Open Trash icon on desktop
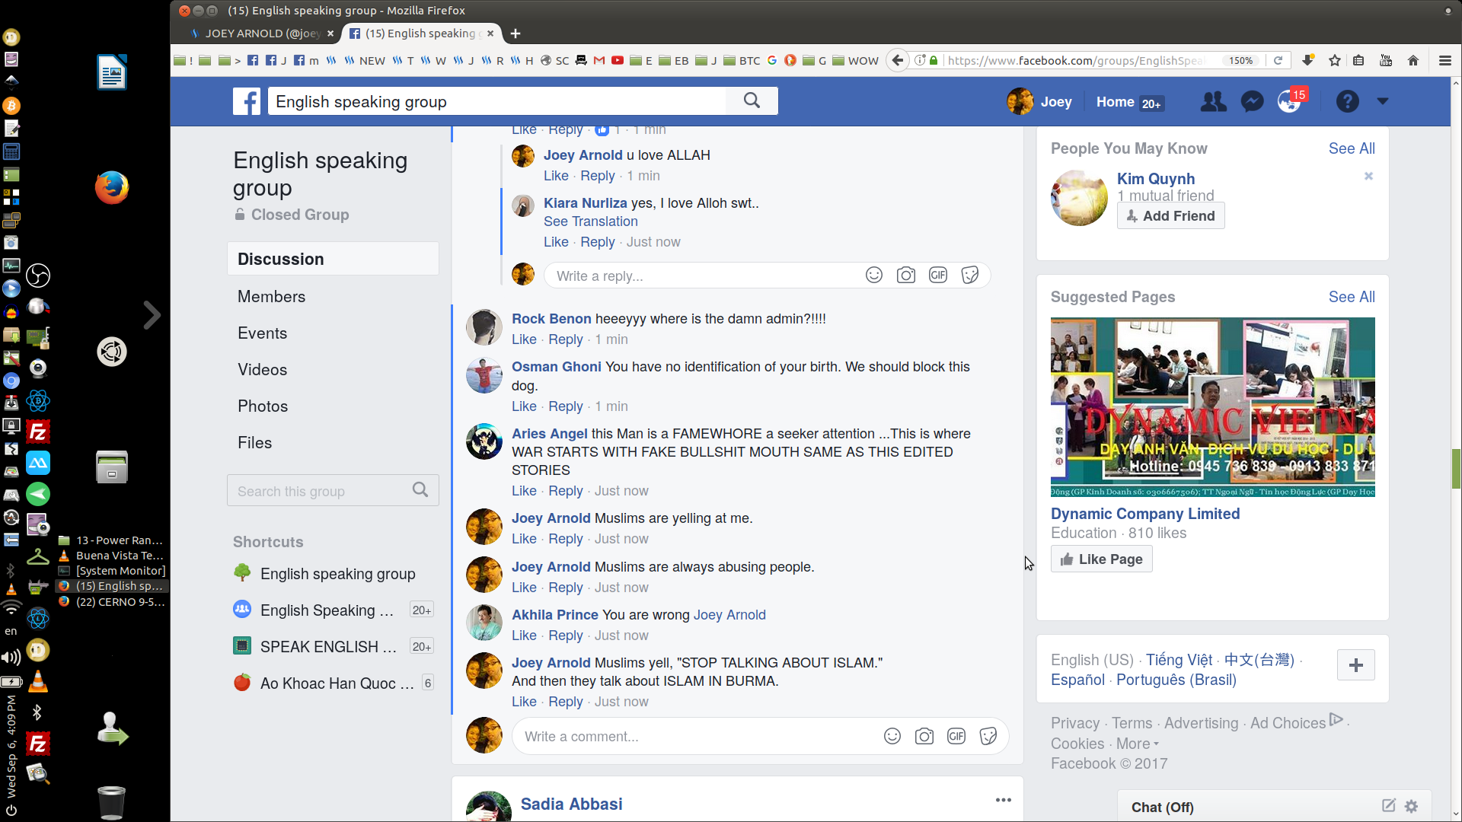 tap(112, 802)
